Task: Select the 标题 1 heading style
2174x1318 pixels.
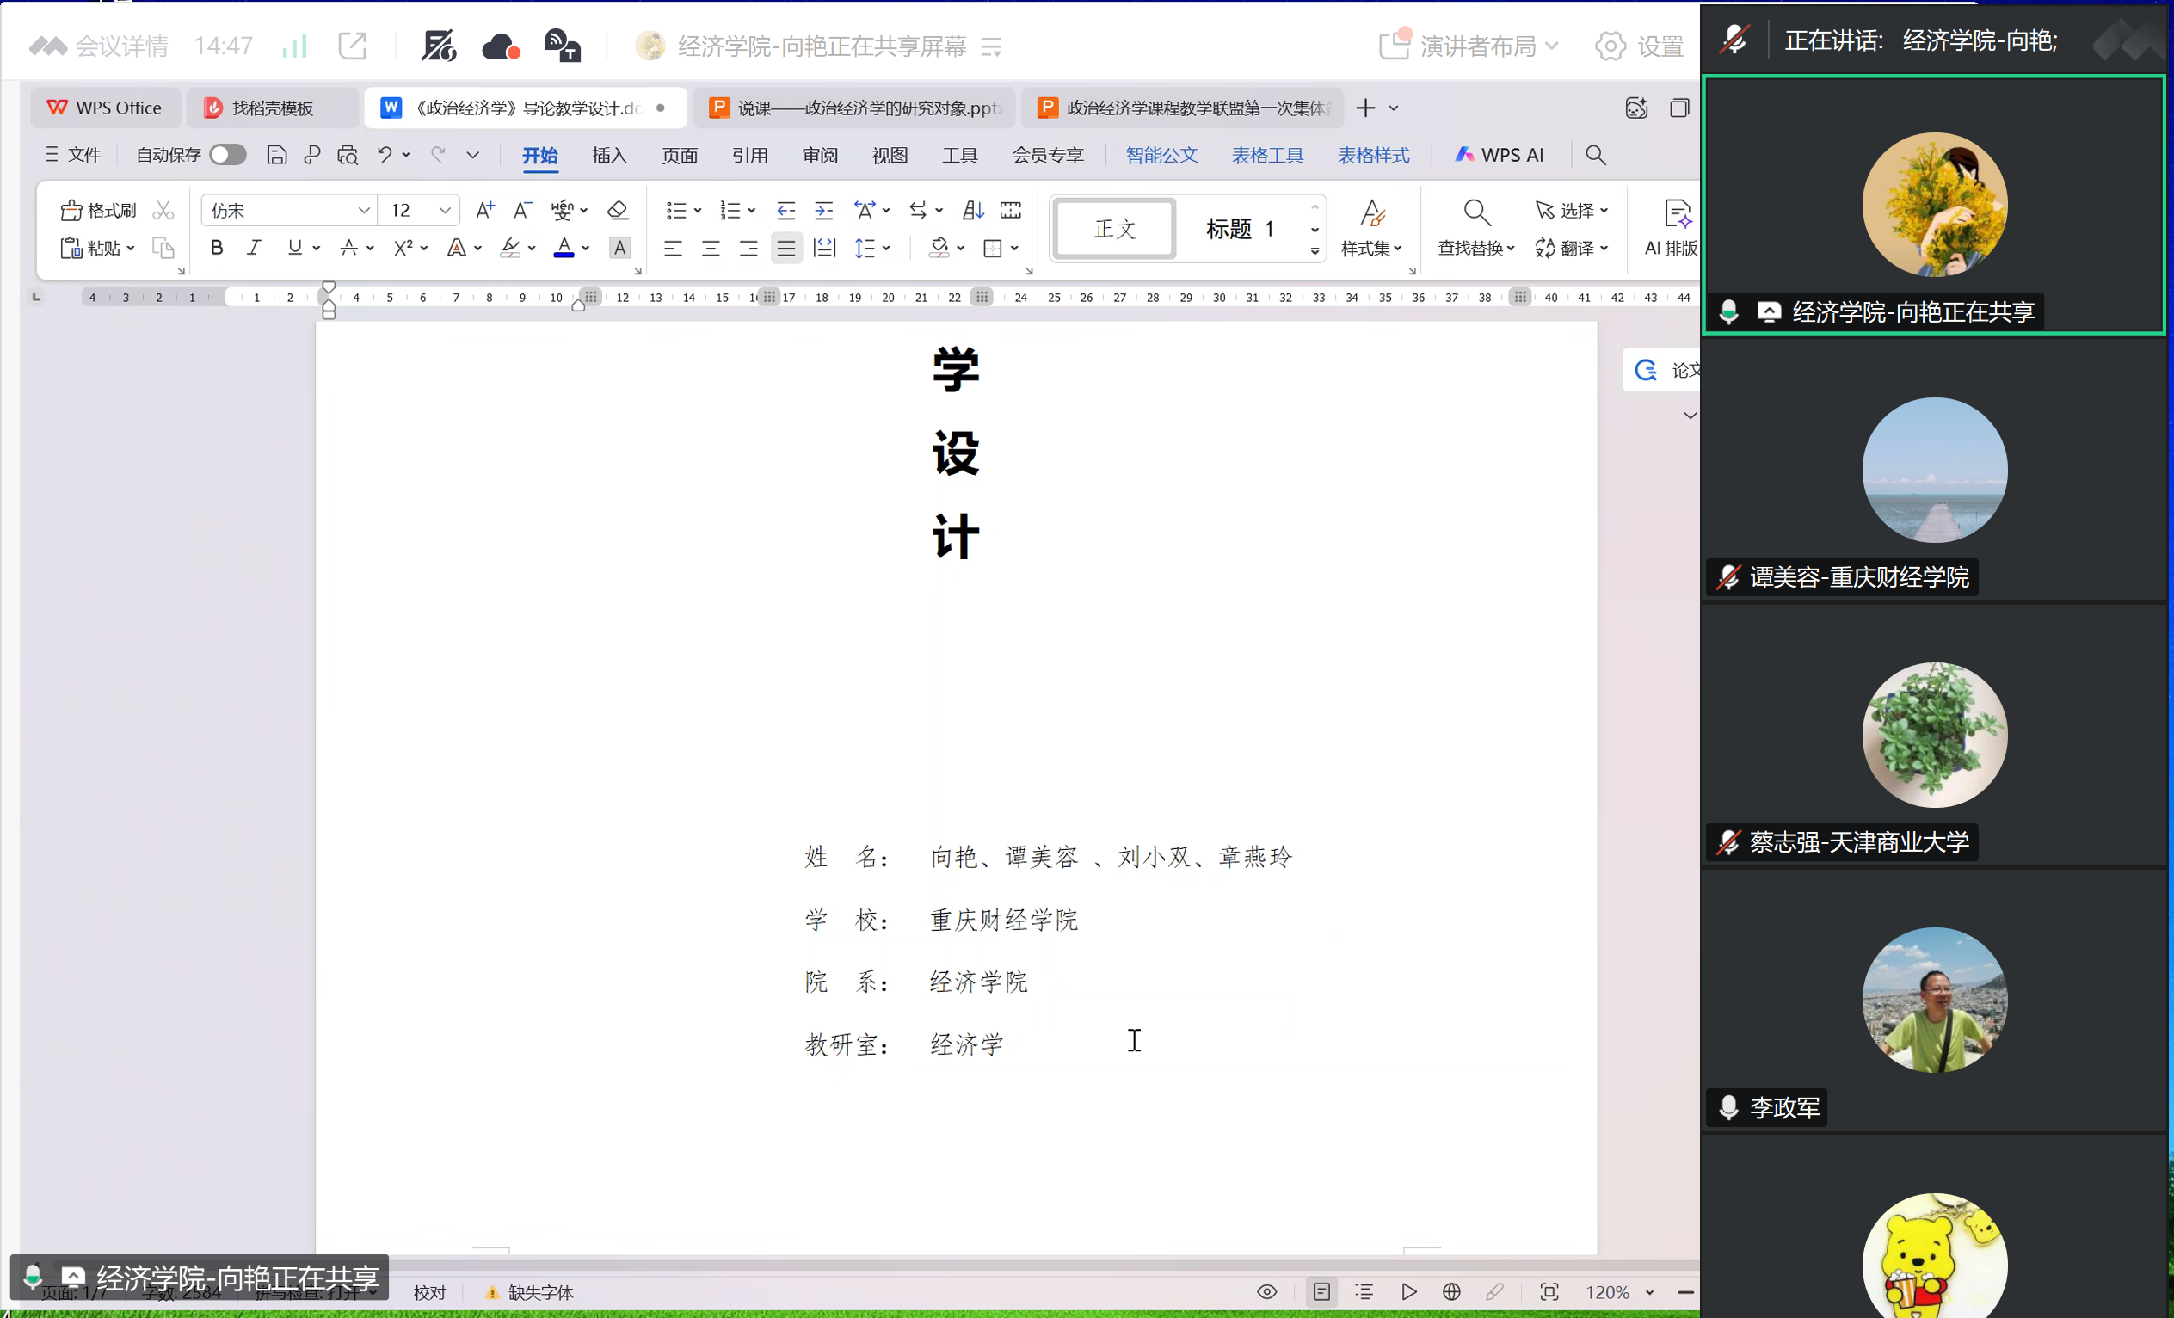Action: click(1240, 229)
